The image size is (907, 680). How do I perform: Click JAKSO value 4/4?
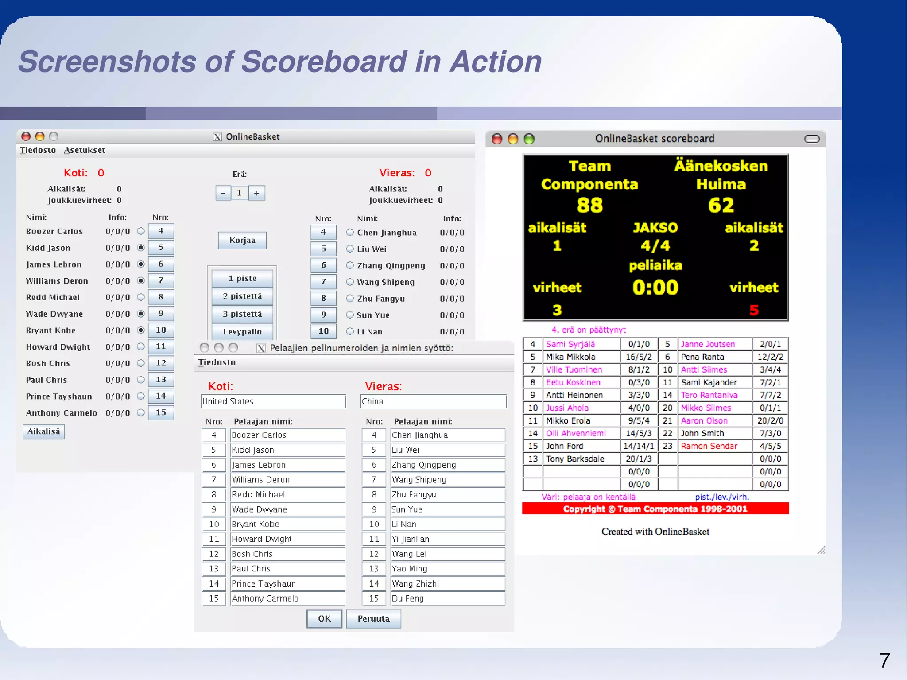pyautogui.click(x=655, y=245)
